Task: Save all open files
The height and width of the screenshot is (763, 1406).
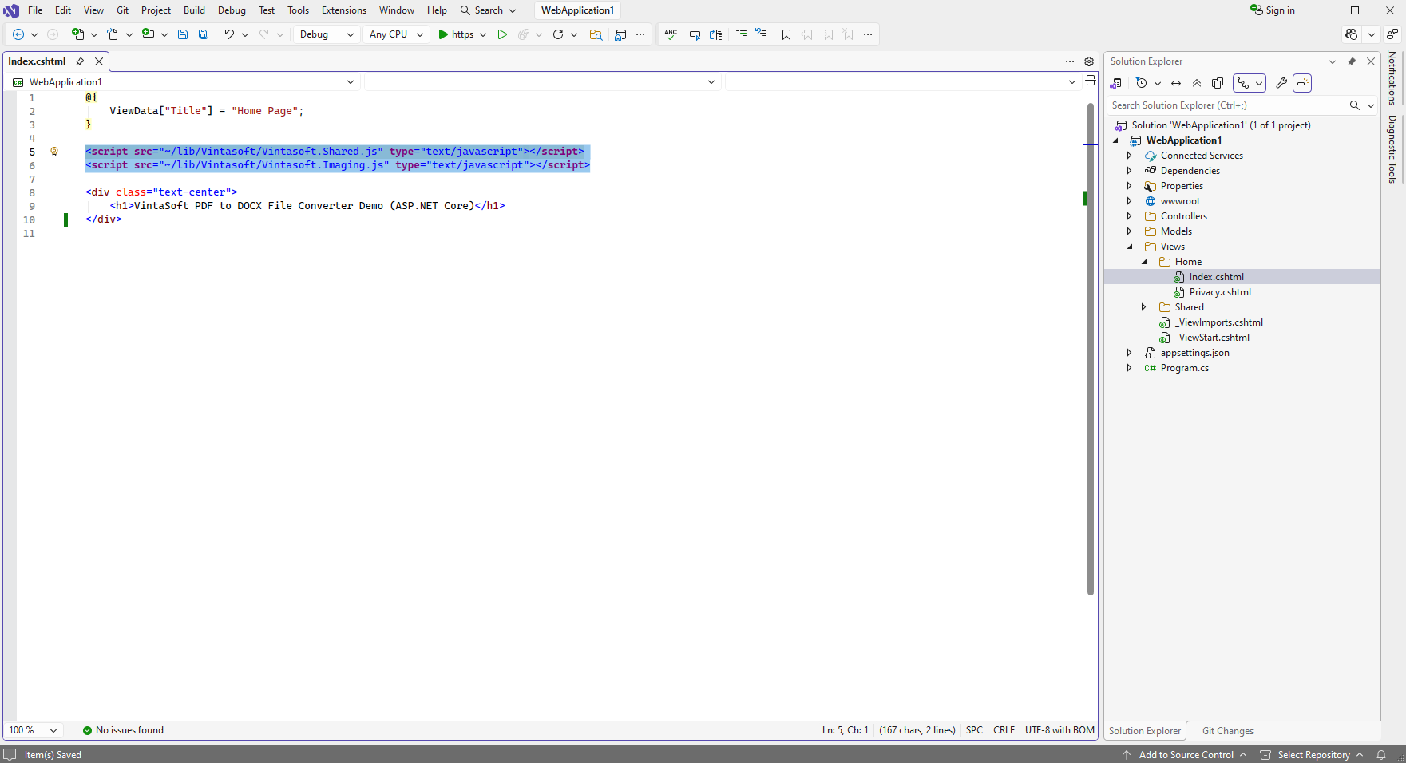Action: pyautogui.click(x=204, y=34)
